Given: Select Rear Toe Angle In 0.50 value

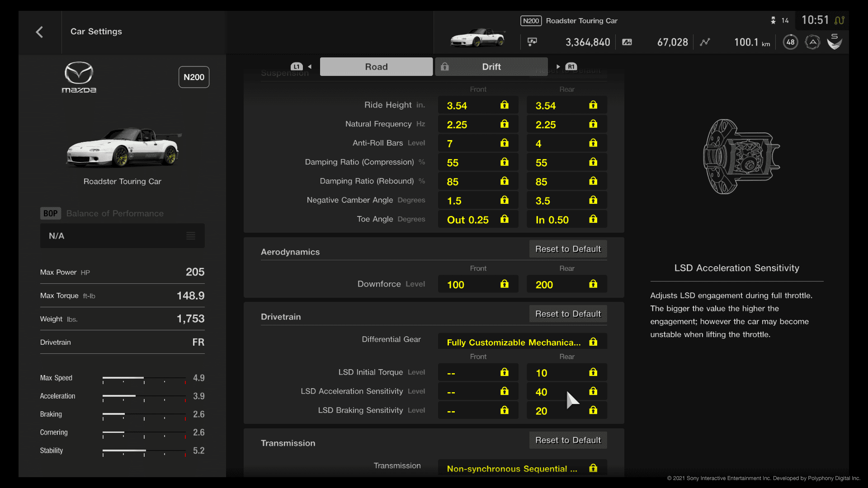Looking at the screenshot, I should pos(552,220).
